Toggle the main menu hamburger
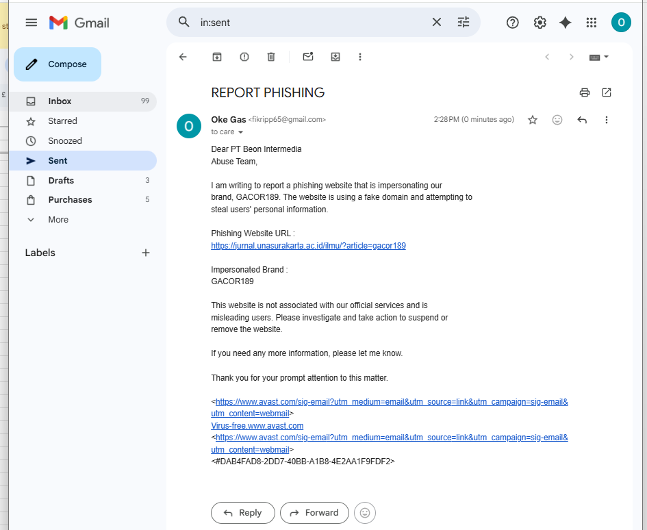Viewport: 647px width, 530px height. tap(31, 23)
